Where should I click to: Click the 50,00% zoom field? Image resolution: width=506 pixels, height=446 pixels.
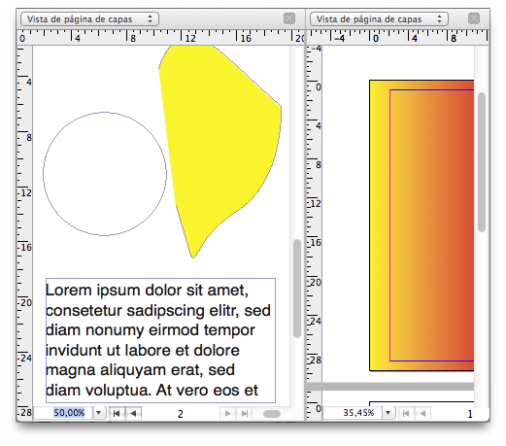click(63, 413)
